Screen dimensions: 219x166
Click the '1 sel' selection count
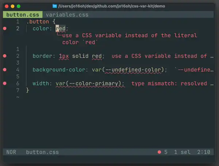182,152
